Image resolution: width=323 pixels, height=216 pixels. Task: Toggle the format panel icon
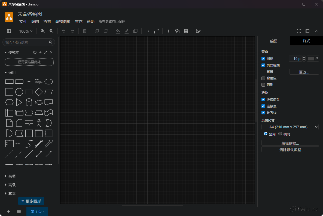[x=307, y=31]
